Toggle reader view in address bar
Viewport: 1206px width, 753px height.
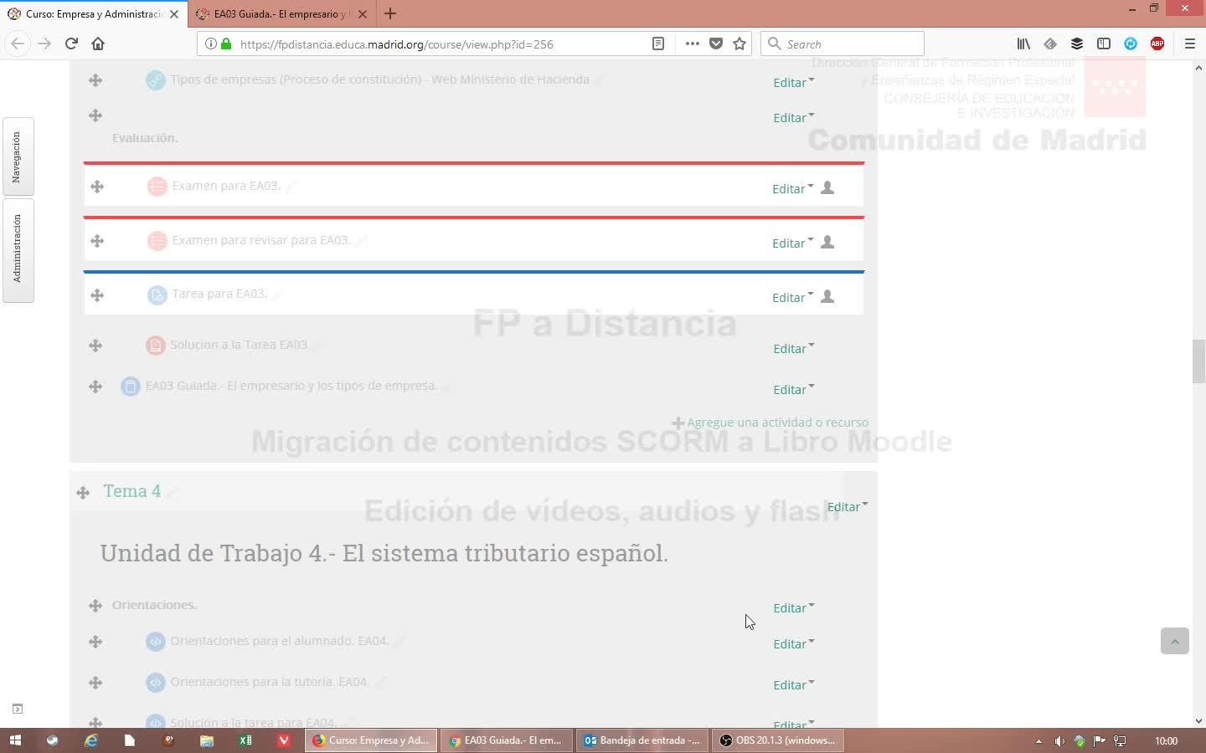pos(658,44)
